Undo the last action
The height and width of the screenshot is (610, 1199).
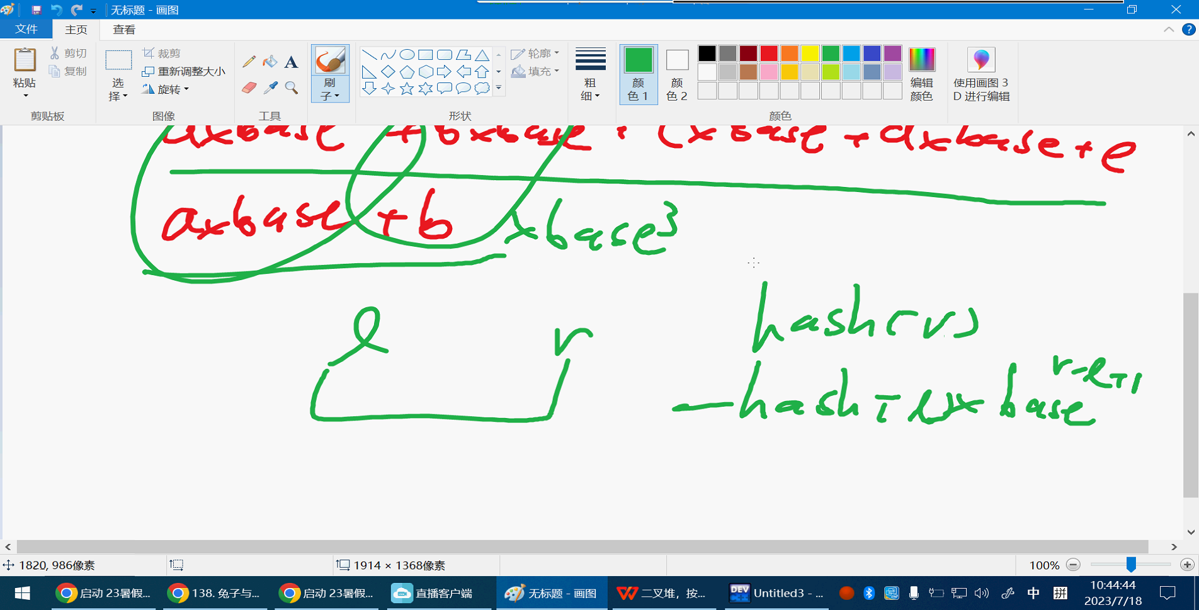57,10
